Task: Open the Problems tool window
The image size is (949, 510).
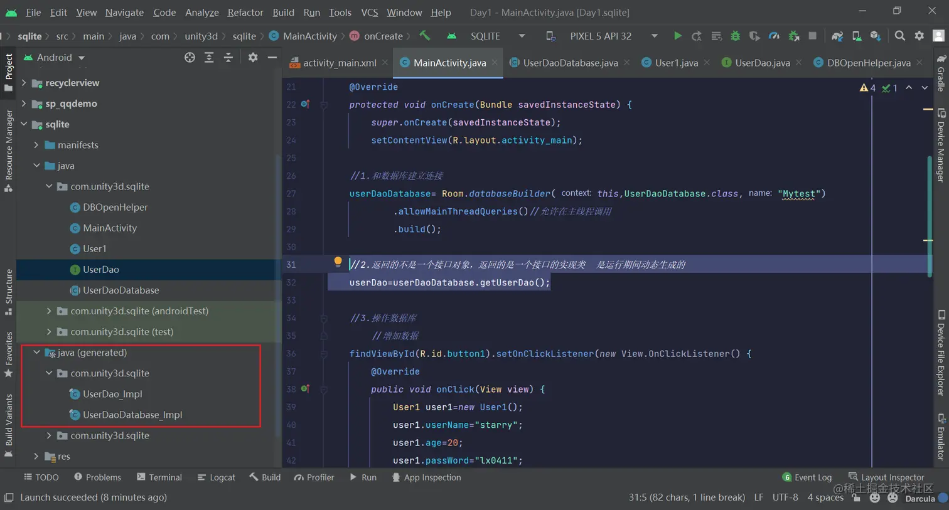Action: (97, 477)
